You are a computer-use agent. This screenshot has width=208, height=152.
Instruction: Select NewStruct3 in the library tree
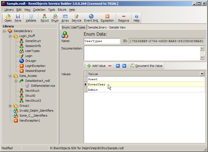[33, 101]
